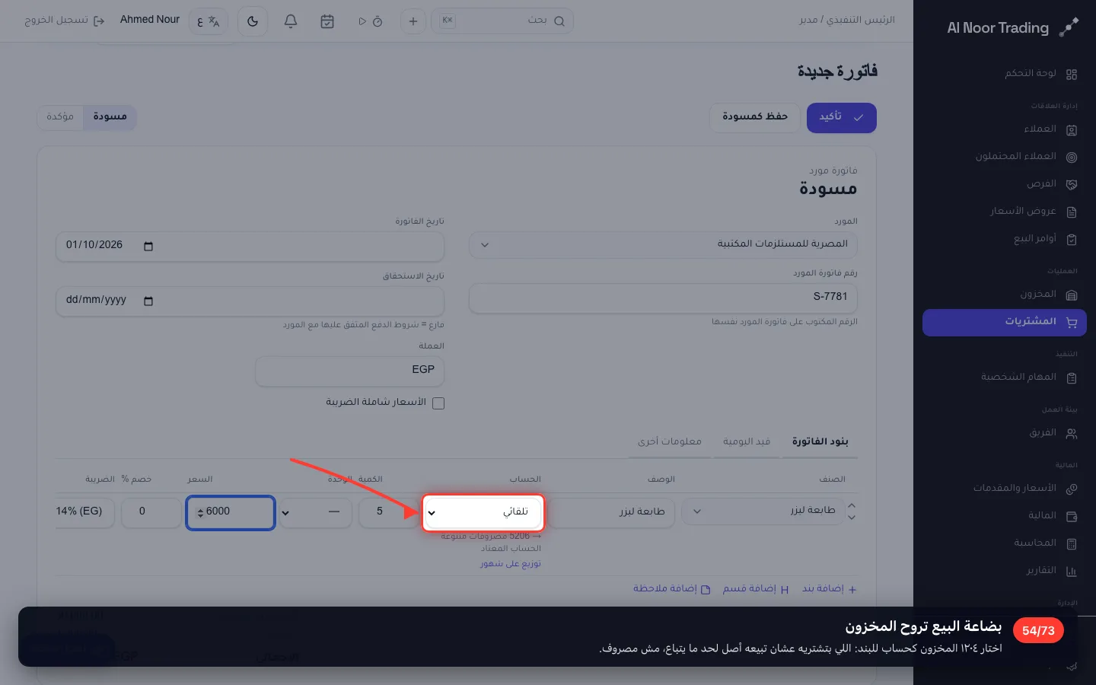Open notifications bell icon
This screenshot has height=685, width=1096.
pyautogui.click(x=291, y=21)
